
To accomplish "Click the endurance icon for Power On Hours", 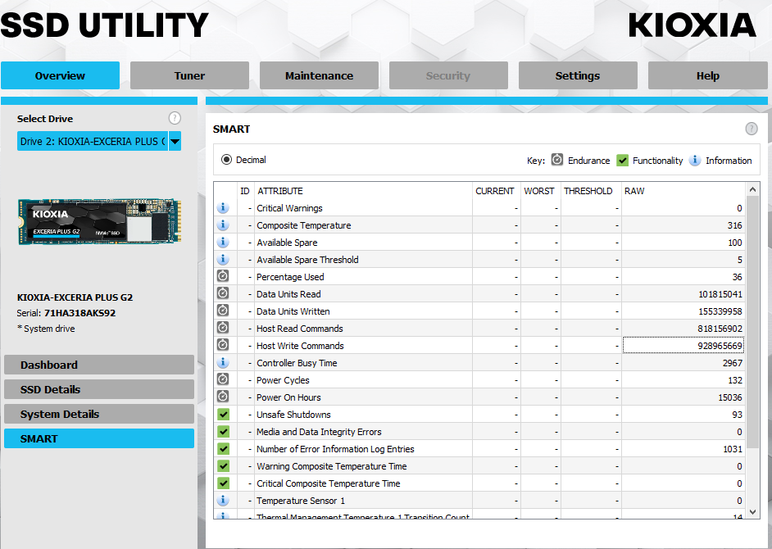I will 223,397.
